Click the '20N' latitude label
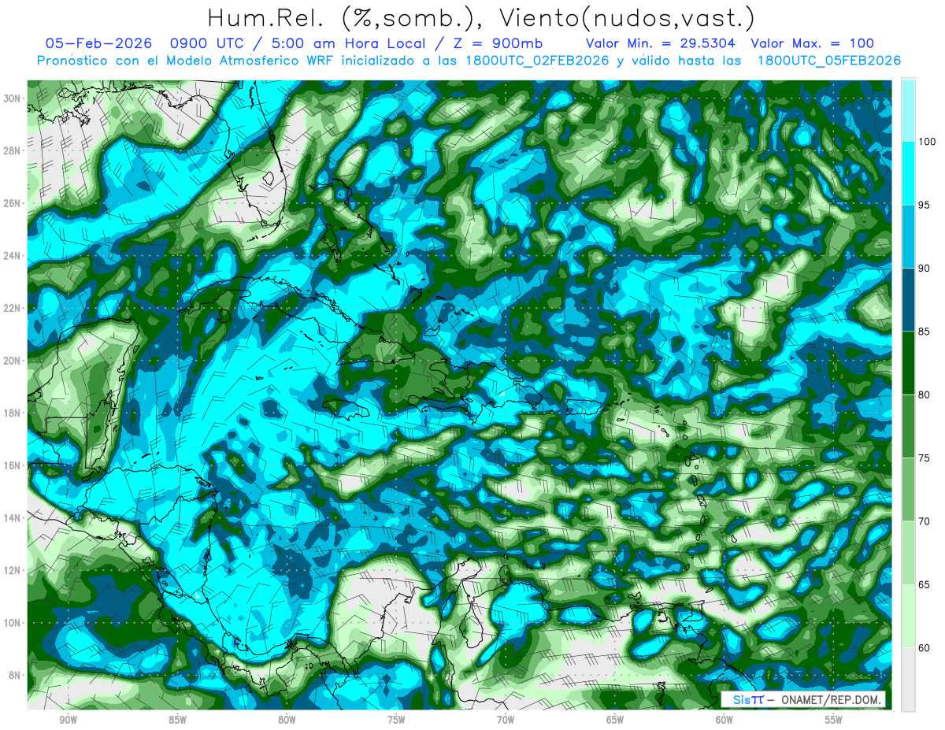Viewport: 945px width, 730px height. click(13, 361)
